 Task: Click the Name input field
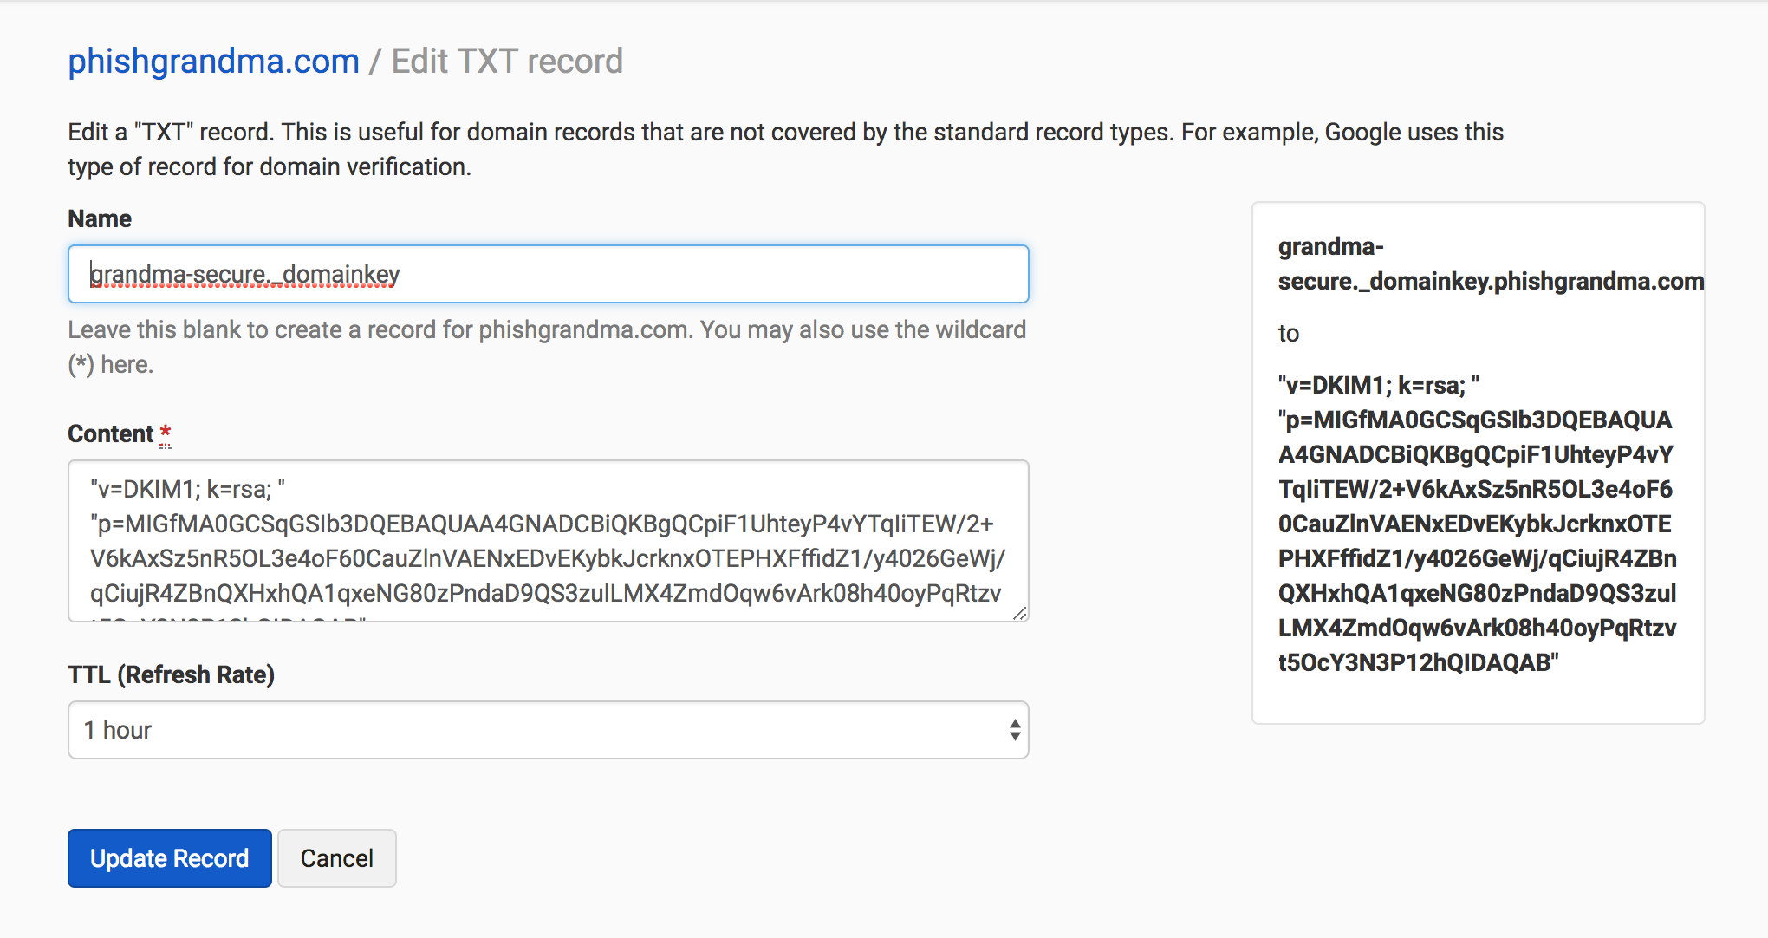(x=549, y=274)
